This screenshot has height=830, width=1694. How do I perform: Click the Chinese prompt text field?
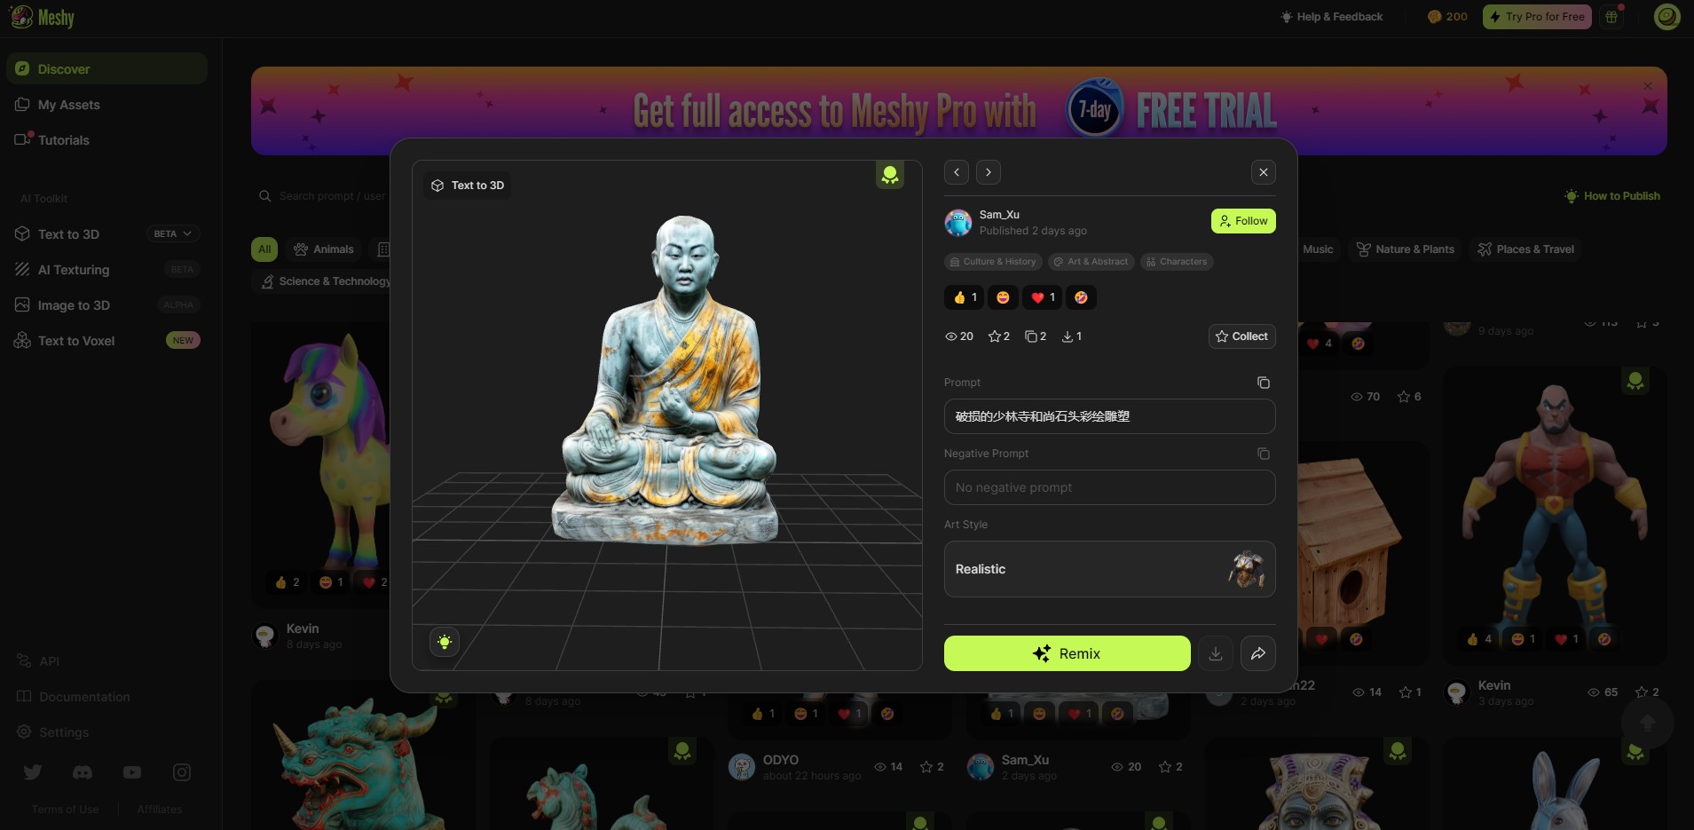(1110, 416)
